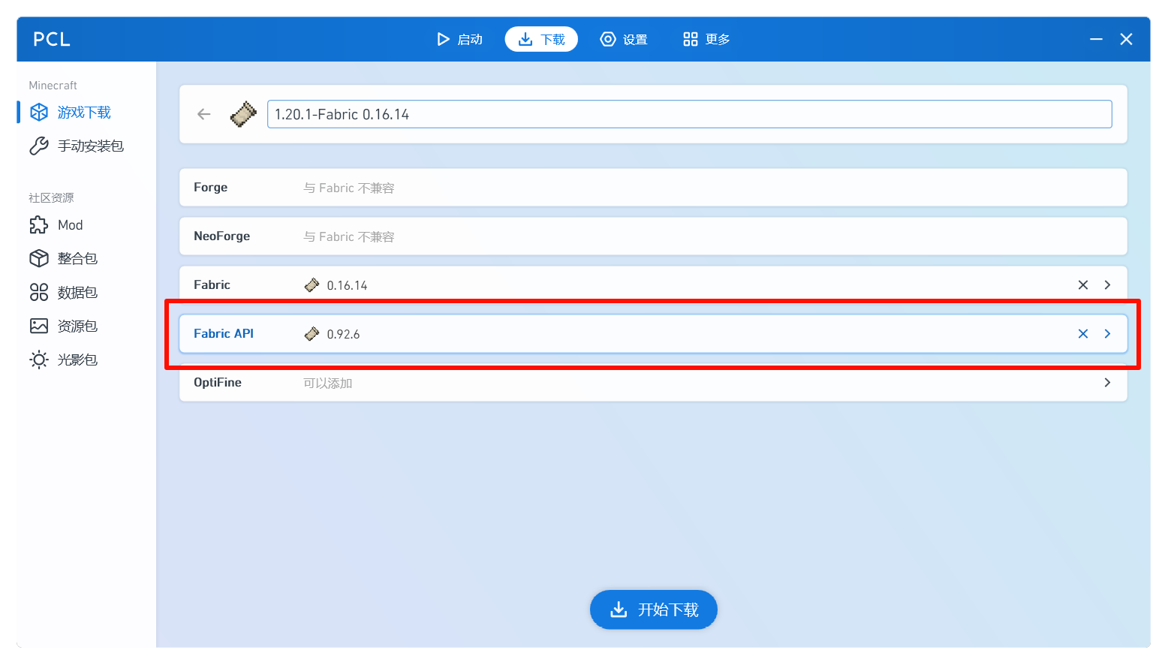
Task: Click the Fabric API row label
Action: 224,334
